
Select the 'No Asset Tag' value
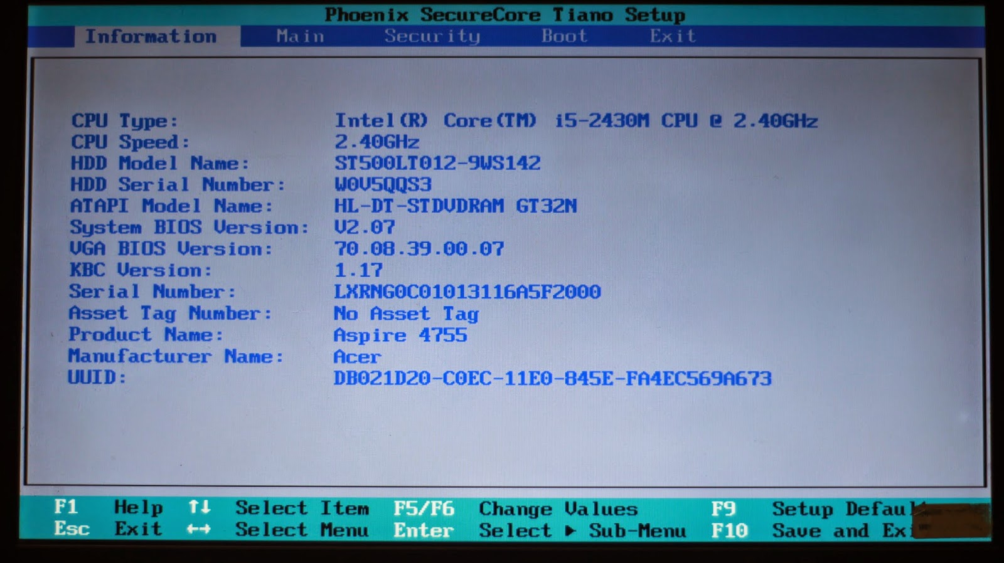[406, 313]
